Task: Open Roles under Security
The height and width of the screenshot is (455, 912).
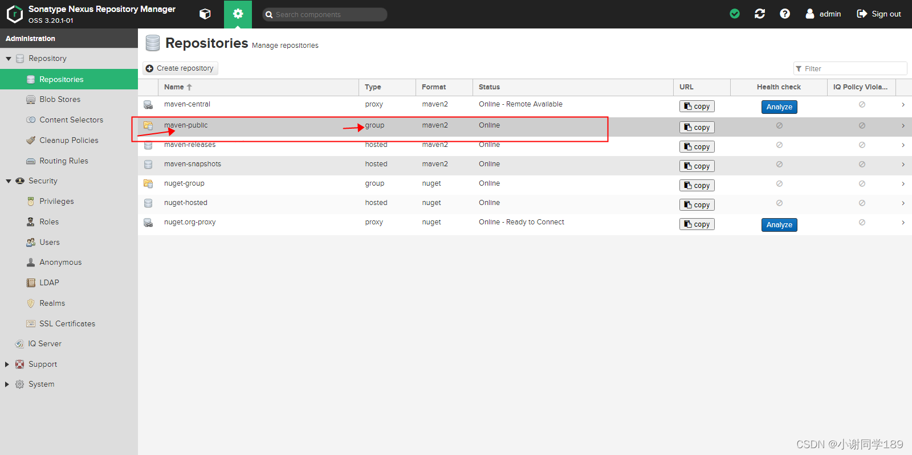Action: pyautogui.click(x=49, y=222)
